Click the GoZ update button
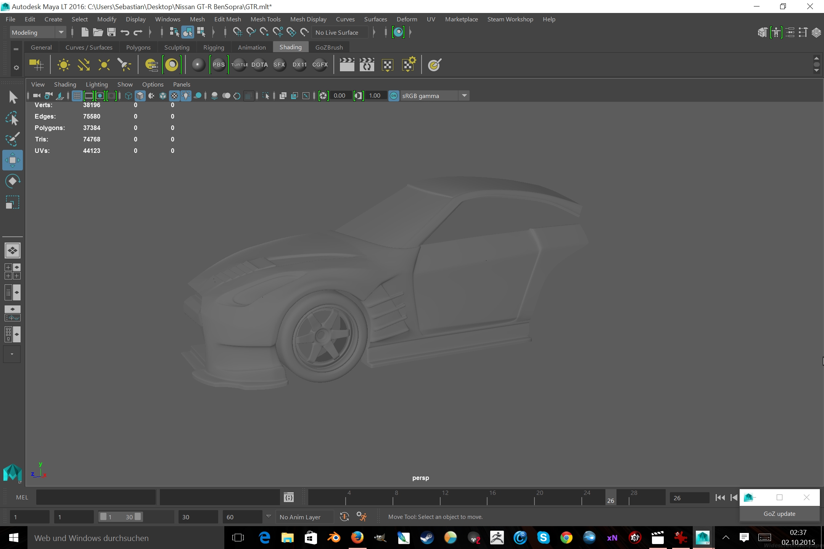Image resolution: width=824 pixels, height=549 pixels. [x=779, y=514]
